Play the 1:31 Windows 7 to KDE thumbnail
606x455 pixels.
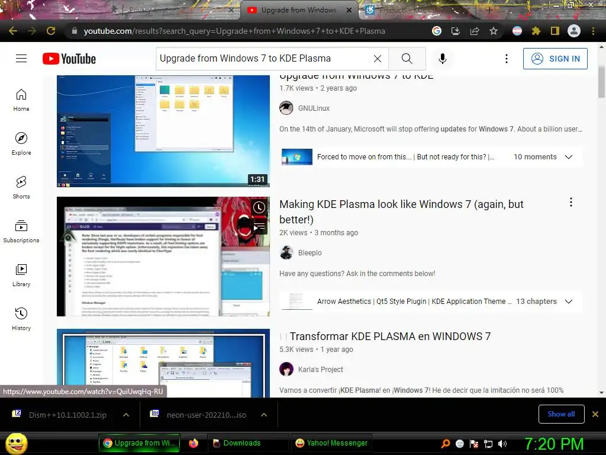(x=163, y=131)
